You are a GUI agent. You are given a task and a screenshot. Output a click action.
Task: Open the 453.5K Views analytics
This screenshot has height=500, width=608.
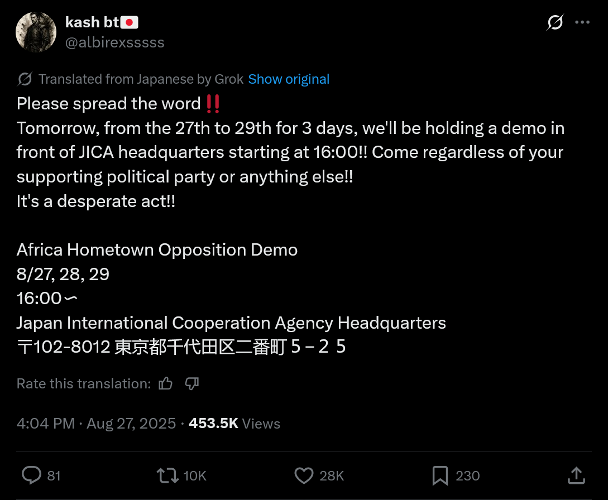[234, 423]
